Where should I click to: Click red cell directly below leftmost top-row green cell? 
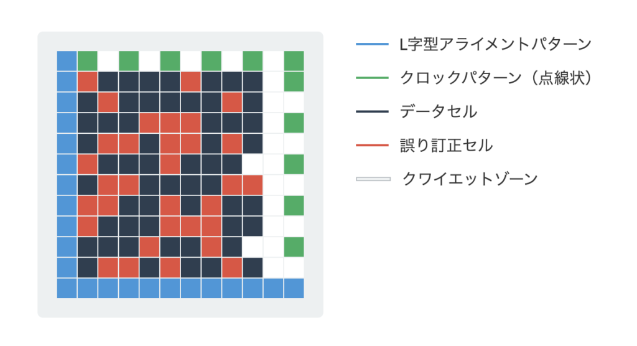tap(88, 82)
